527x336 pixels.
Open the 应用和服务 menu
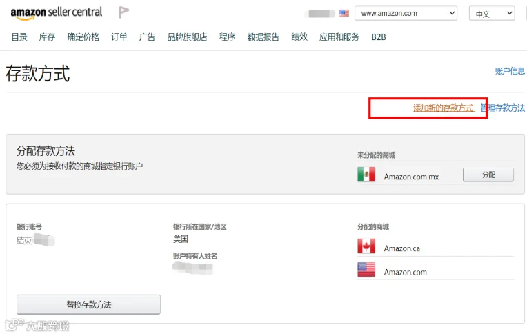click(339, 37)
